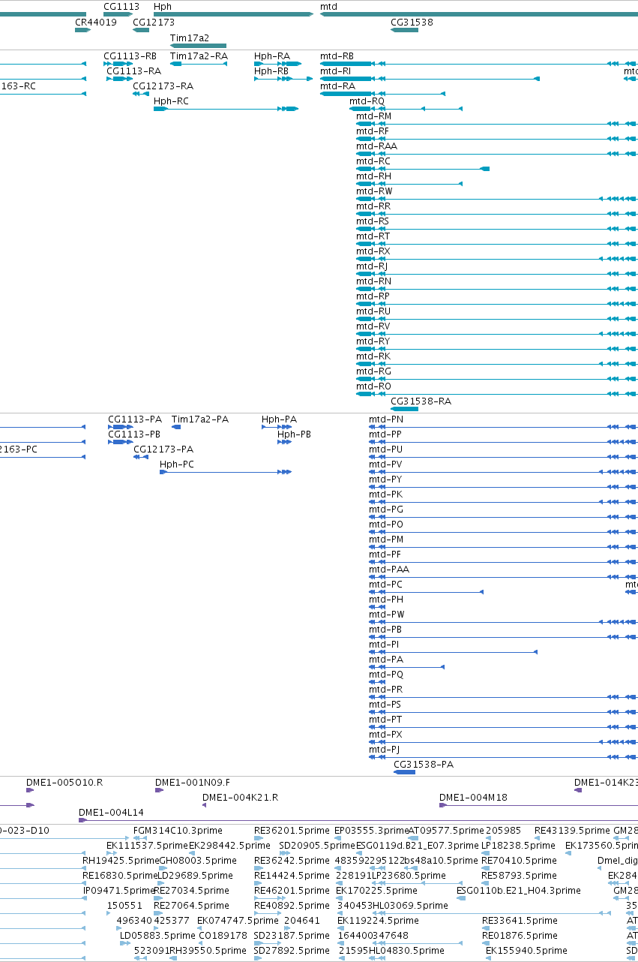Viewport: 638px width, 962px height.
Task: Click the AT09577.5prime EST label
Action: pos(445,831)
